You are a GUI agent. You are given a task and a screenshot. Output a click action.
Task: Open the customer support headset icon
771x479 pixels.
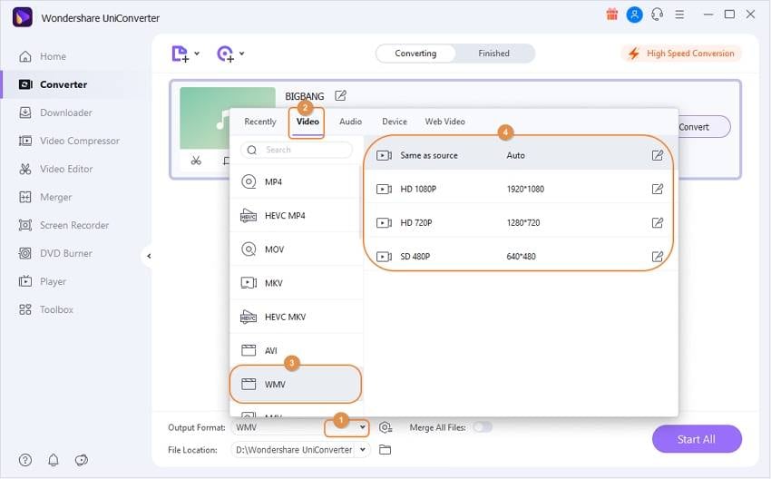[x=657, y=15]
